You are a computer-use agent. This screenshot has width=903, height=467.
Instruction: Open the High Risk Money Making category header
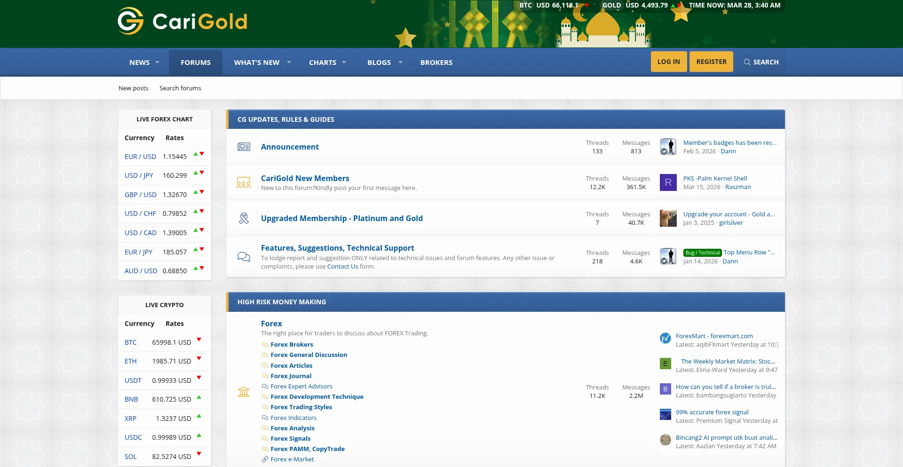tap(282, 302)
